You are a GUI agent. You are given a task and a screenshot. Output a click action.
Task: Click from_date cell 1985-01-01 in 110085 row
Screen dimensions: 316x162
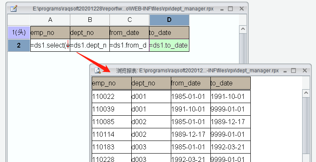(x=191, y=122)
